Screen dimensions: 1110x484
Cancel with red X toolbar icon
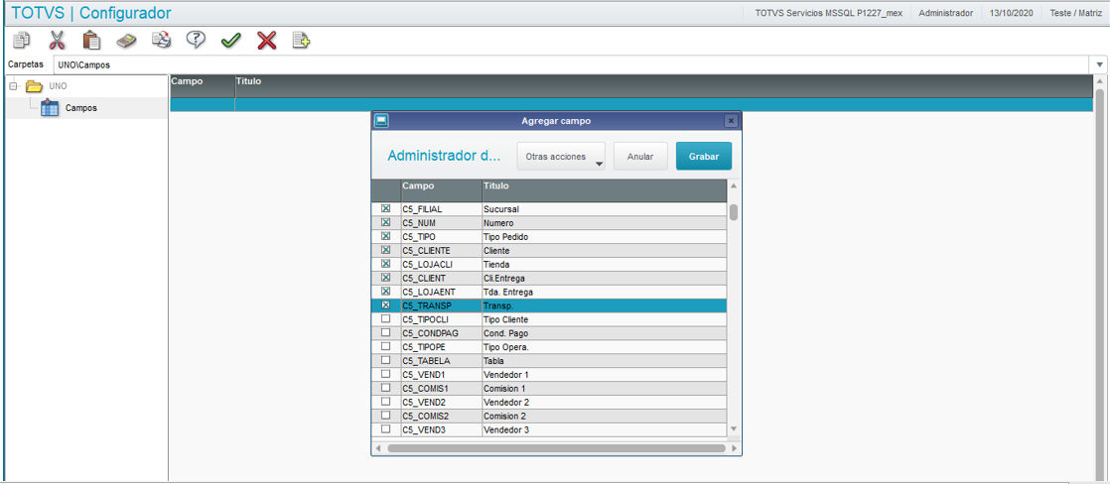[266, 41]
